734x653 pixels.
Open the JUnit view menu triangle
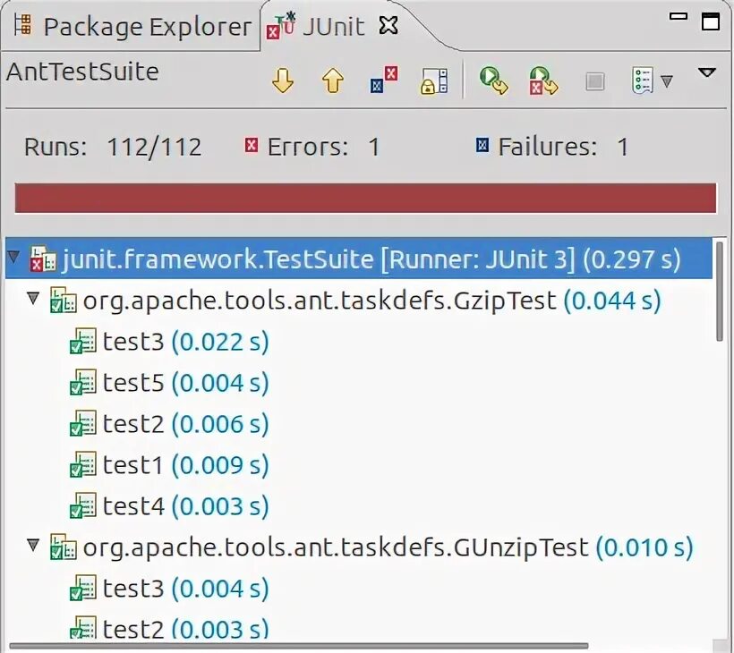coord(706,72)
